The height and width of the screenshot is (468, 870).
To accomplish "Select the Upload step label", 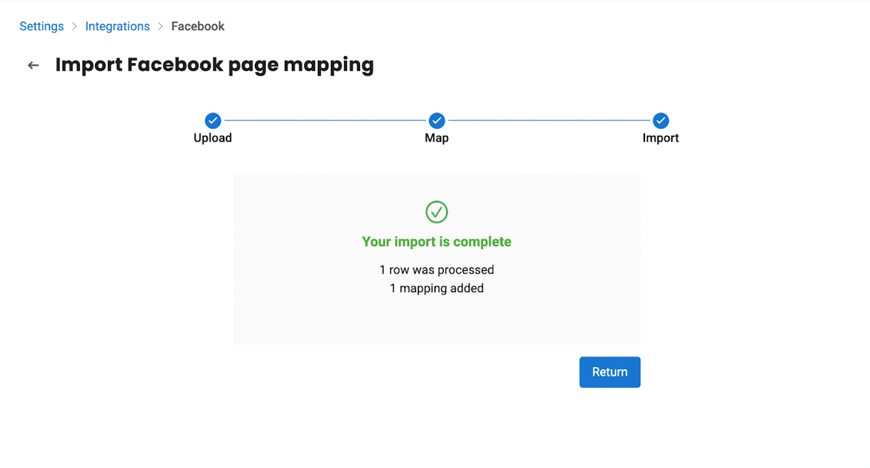I will (x=213, y=137).
